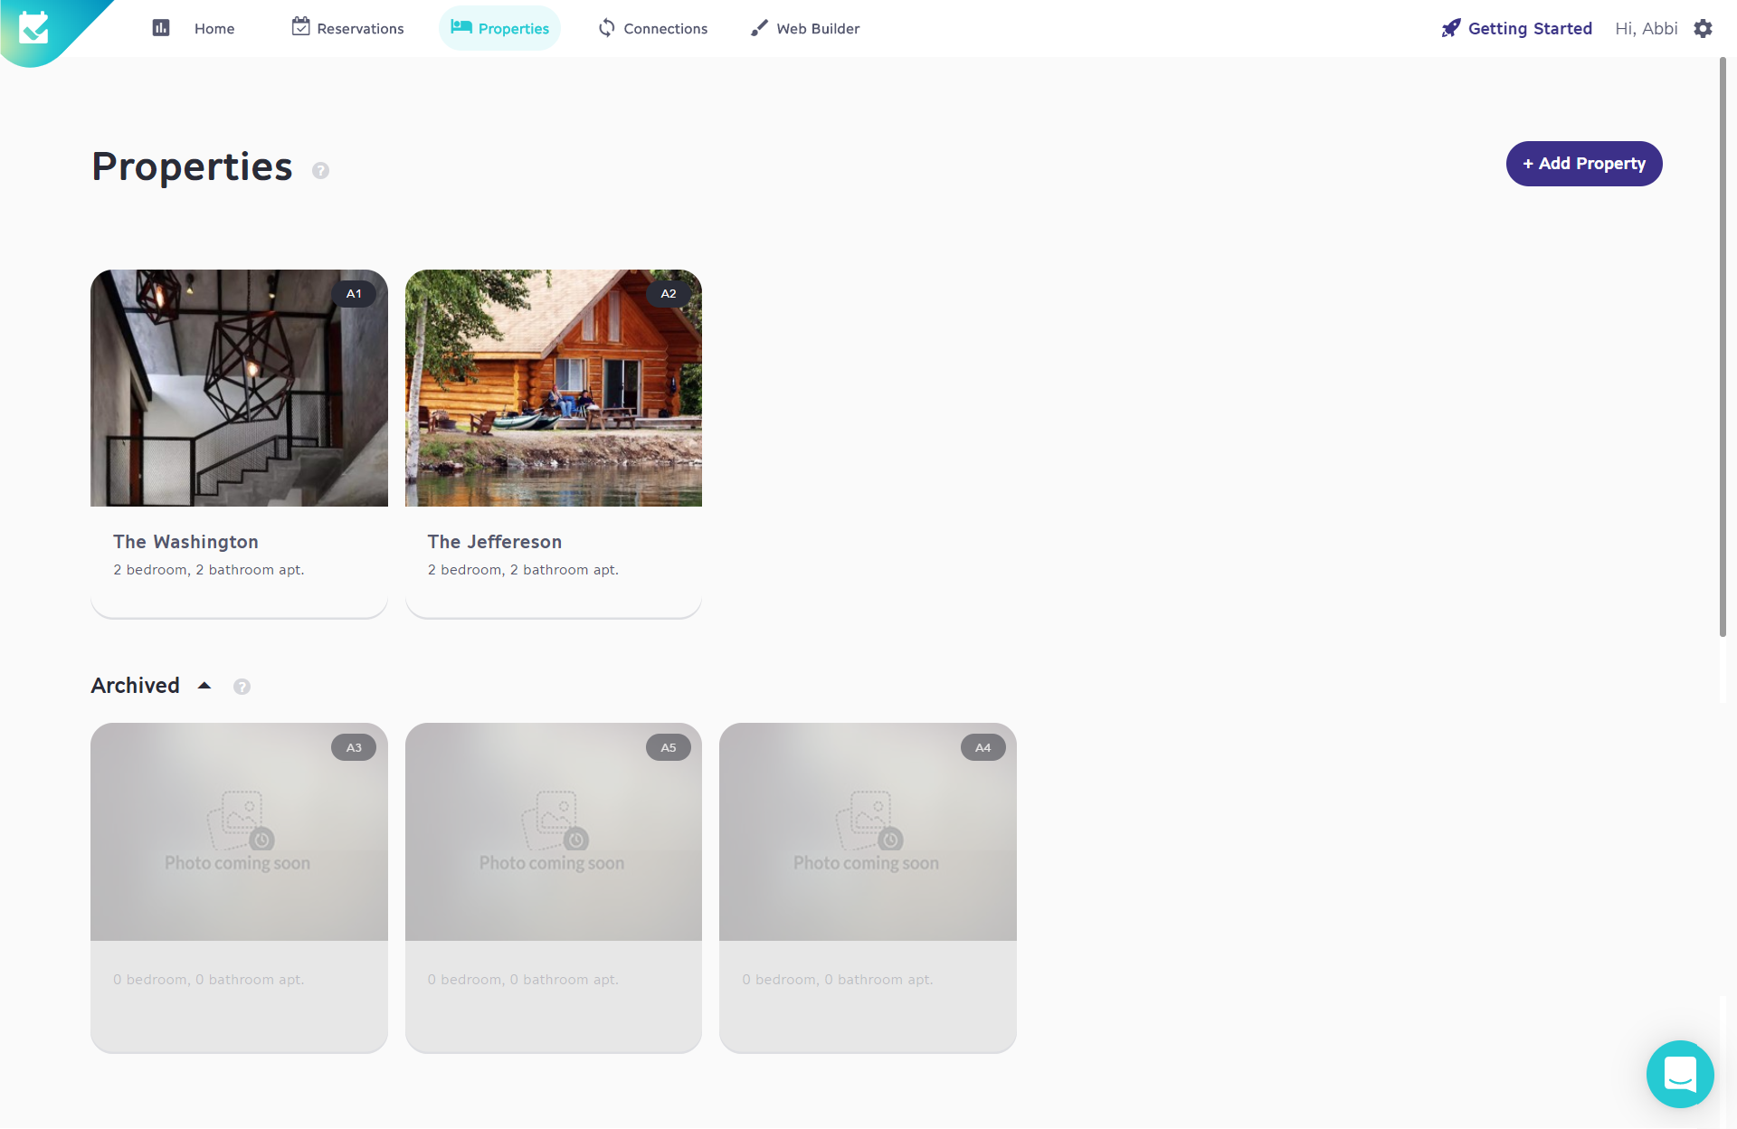Open the settings gear icon

(x=1703, y=28)
